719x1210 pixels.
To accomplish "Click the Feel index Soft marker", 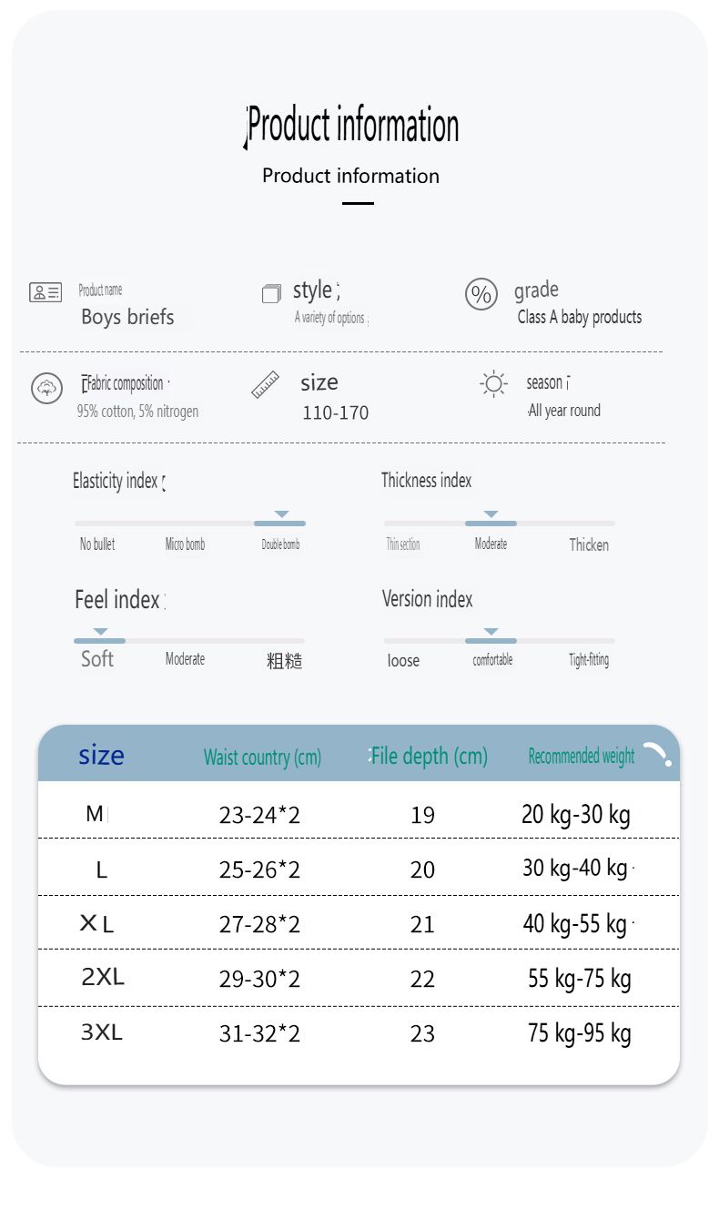I will click(100, 632).
